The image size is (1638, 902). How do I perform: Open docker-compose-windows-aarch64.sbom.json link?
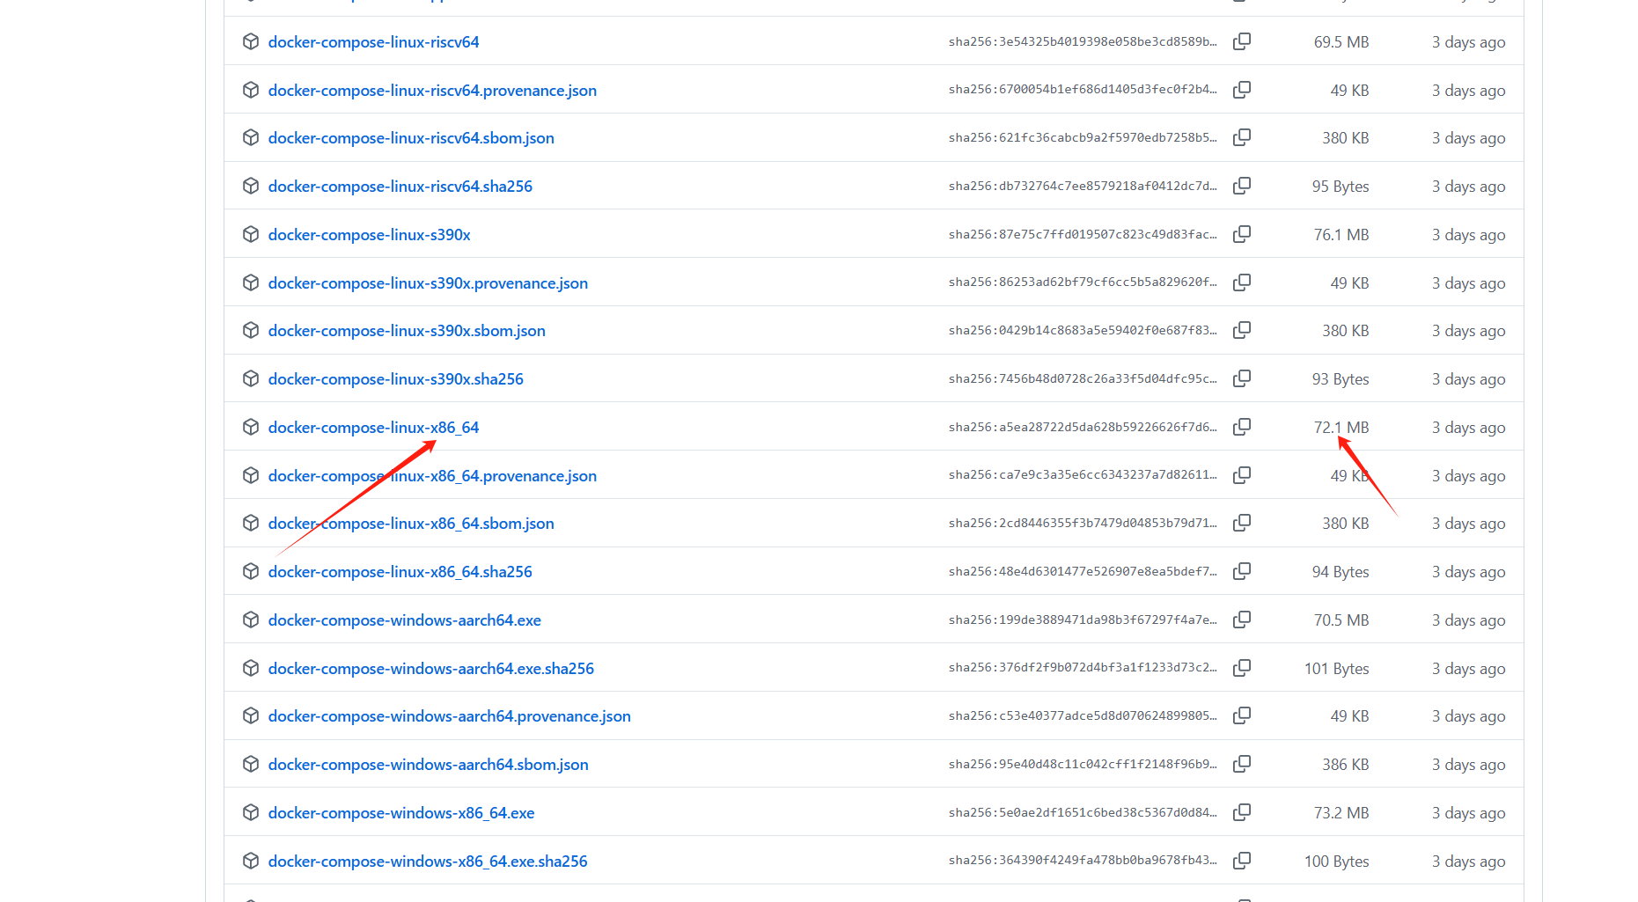pyautogui.click(x=429, y=765)
